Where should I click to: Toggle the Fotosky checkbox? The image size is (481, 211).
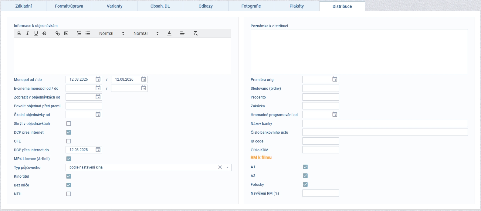point(305,185)
